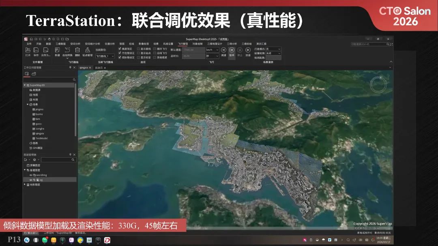Switch to the 起始页 document tab
The image size is (438, 246).
(99, 68)
